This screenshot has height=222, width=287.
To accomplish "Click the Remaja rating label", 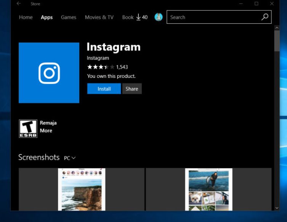I will click(48, 123).
